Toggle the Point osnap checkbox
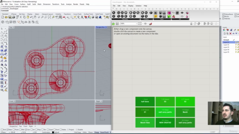Screen dimensions: 239x134 coord(14,130)
